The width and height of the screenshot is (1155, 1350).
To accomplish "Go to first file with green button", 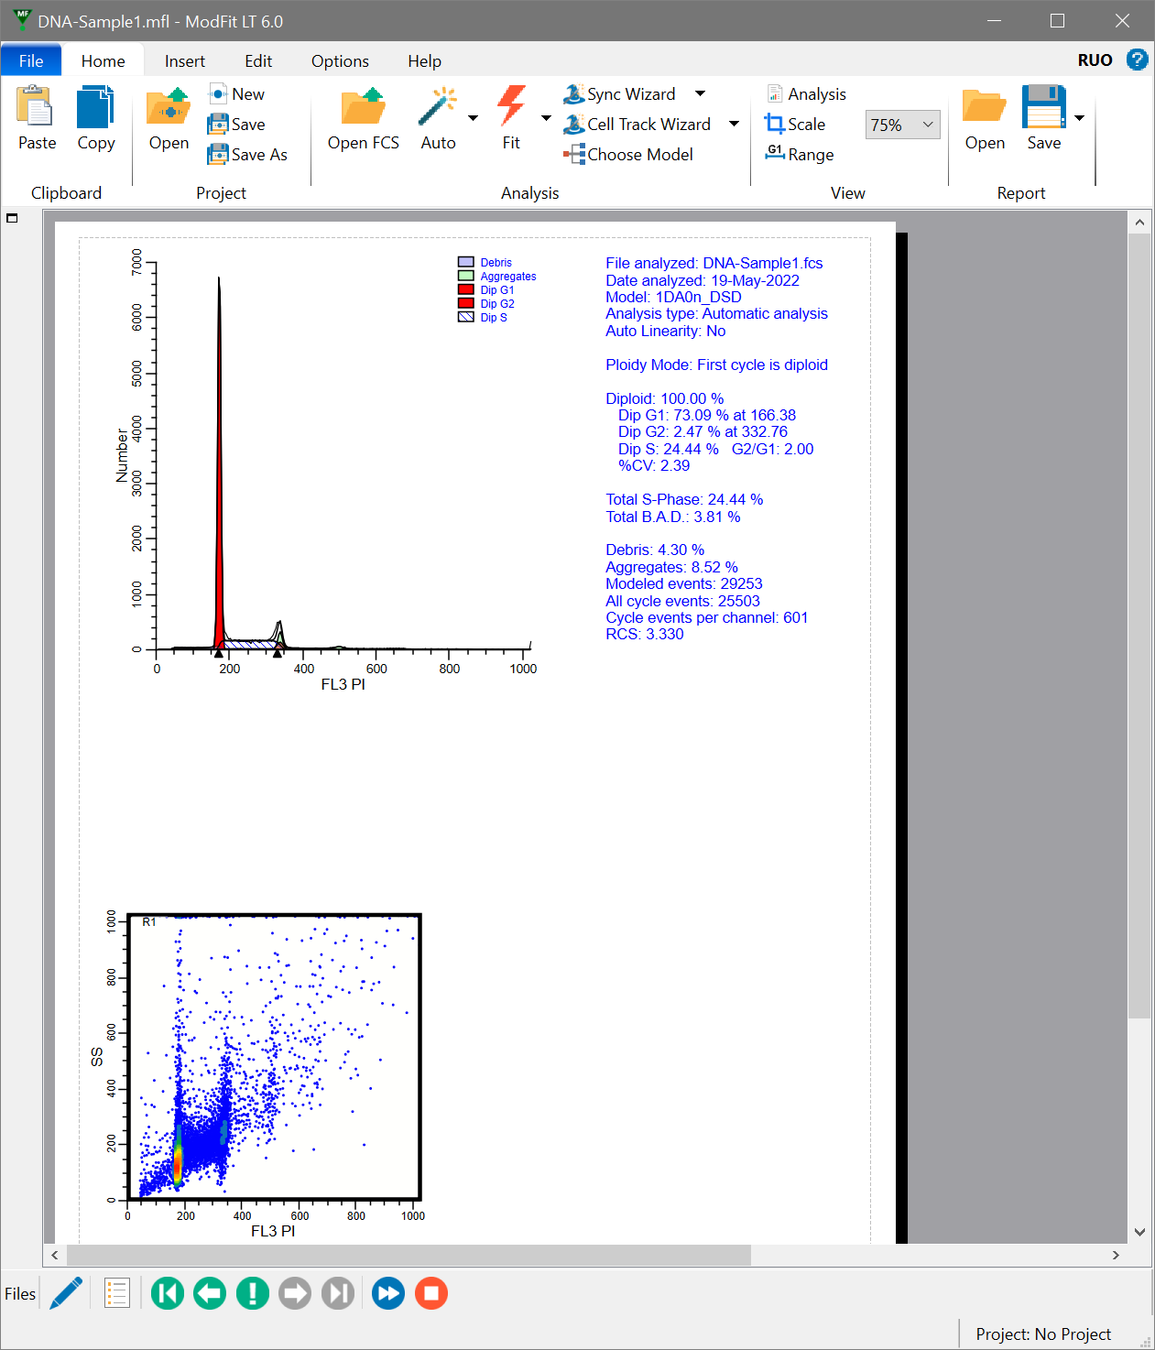I will [x=168, y=1293].
